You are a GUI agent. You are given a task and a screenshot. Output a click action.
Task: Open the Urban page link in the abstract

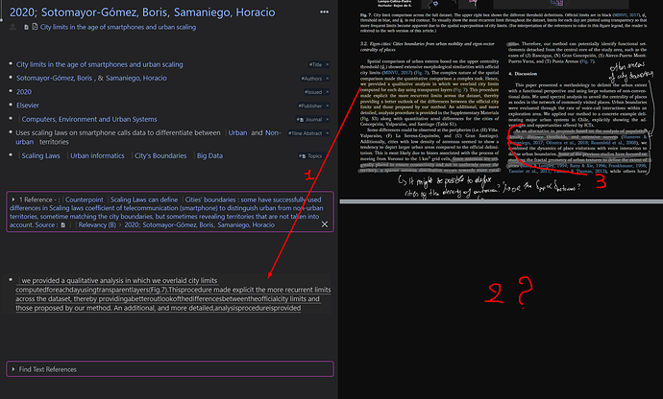pyautogui.click(x=237, y=132)
